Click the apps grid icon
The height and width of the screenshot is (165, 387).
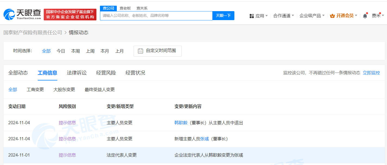click(251, 16)
